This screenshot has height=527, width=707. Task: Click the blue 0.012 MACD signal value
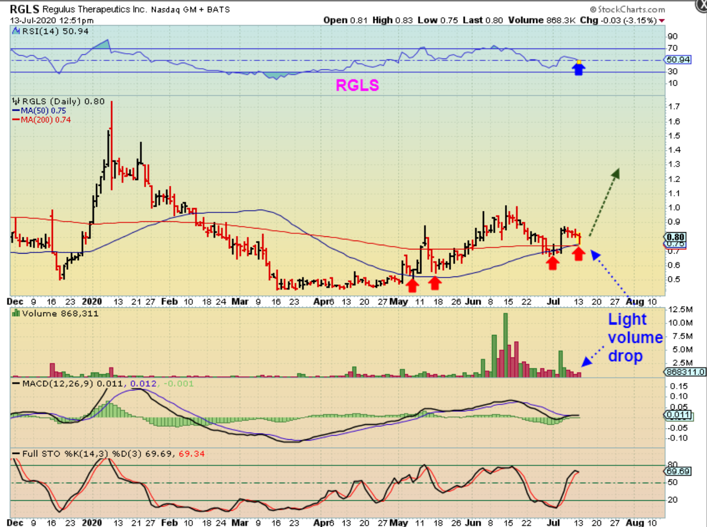click(x=144, y=384)
